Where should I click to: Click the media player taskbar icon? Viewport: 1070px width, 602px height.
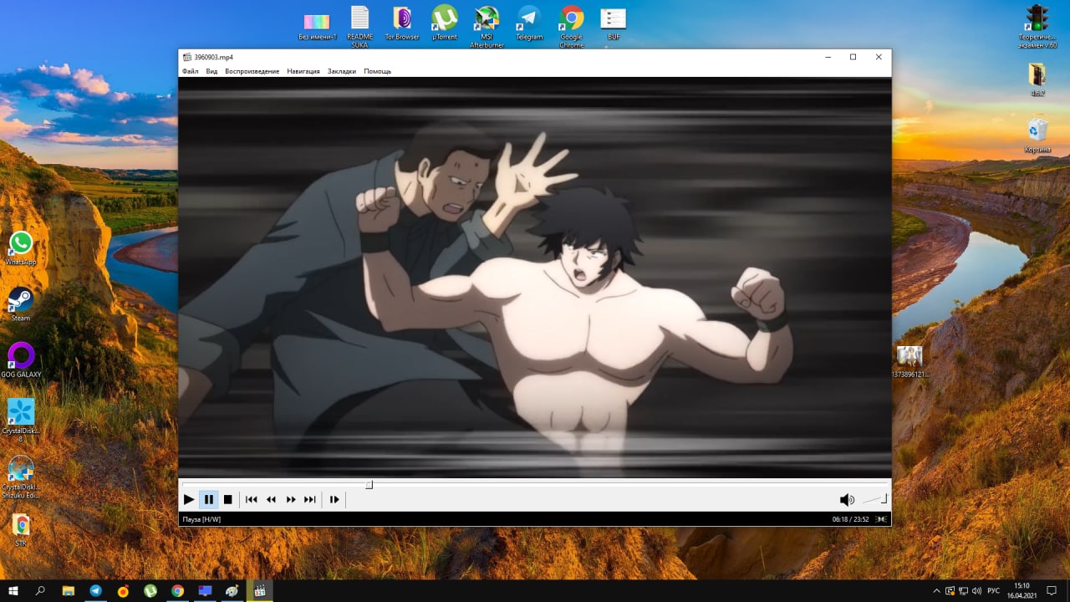(260, 590)
